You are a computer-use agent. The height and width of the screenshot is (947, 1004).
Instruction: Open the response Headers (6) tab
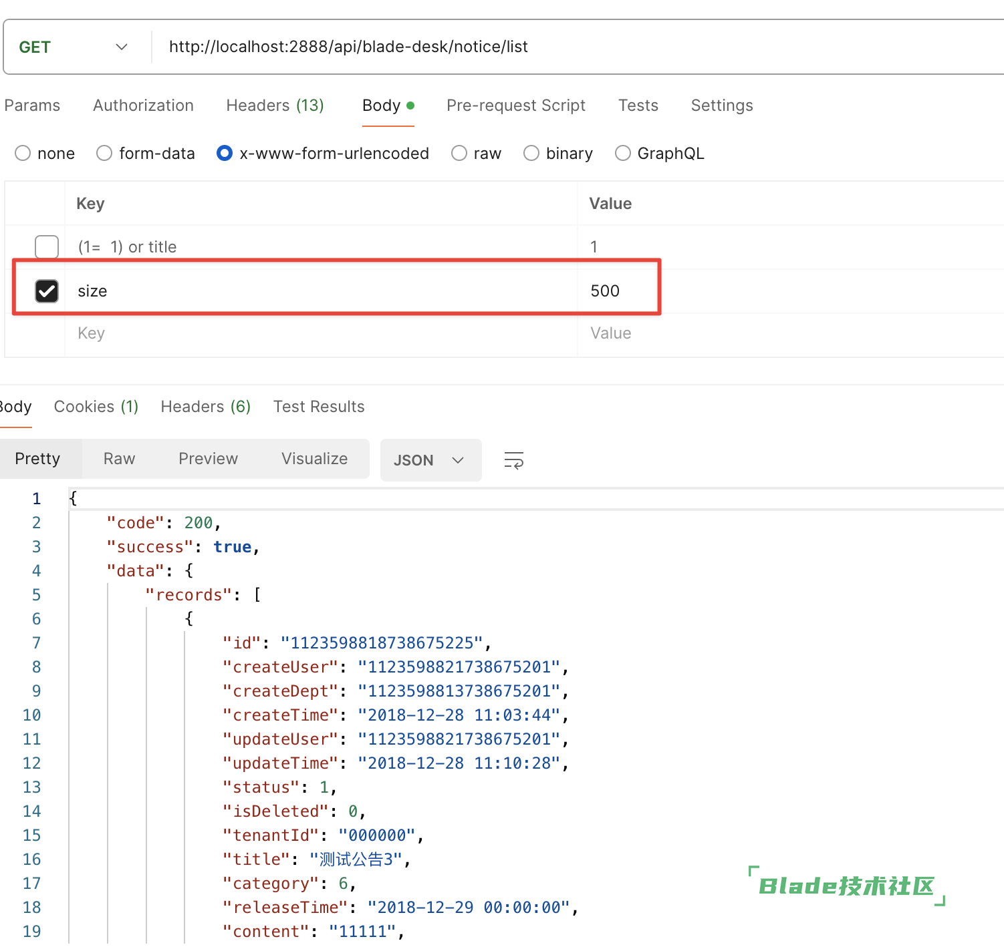[206, 407]
